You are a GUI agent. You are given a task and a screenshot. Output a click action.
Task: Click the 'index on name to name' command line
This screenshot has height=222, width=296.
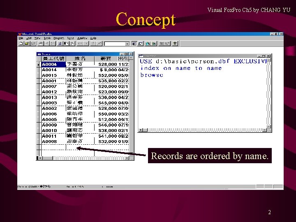181,68
